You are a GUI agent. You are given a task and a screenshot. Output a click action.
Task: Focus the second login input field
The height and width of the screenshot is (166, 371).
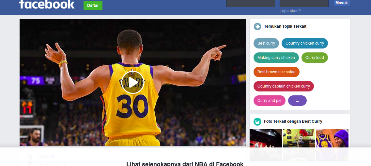pyautogui.click(x=304, y=4)
